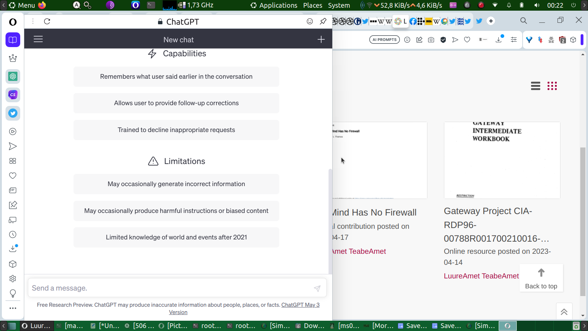The width and height of the screenshot is (588, 331).
Task: Open a new browser tab
Action: [x=491, y=21]
